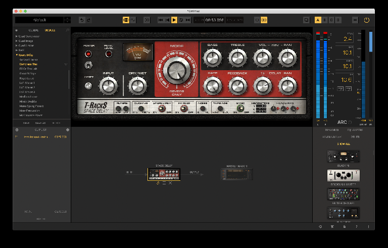Image resolution: width=388 pixels, height=248 pixels.
Task: Click the Noise knob
Action: 203,109
